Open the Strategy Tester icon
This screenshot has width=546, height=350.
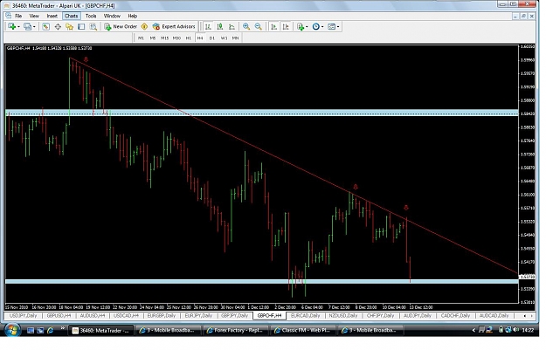(x=93, y=27)
